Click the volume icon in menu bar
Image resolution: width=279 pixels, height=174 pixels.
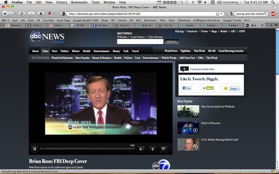[x=205, y=2]
